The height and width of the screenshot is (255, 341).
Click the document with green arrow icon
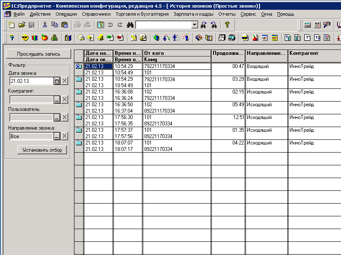tap(110, 38)
